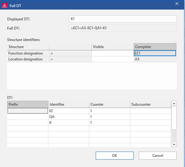Click the Full DT read-only field
Image resolution: width=185 pixels, height=167 pixels.
tap(123, 28)
